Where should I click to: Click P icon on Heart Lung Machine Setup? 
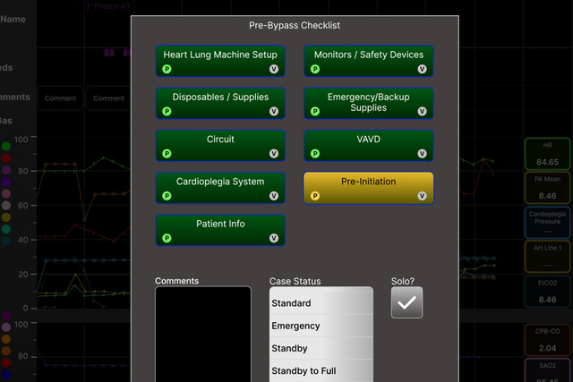167,69
